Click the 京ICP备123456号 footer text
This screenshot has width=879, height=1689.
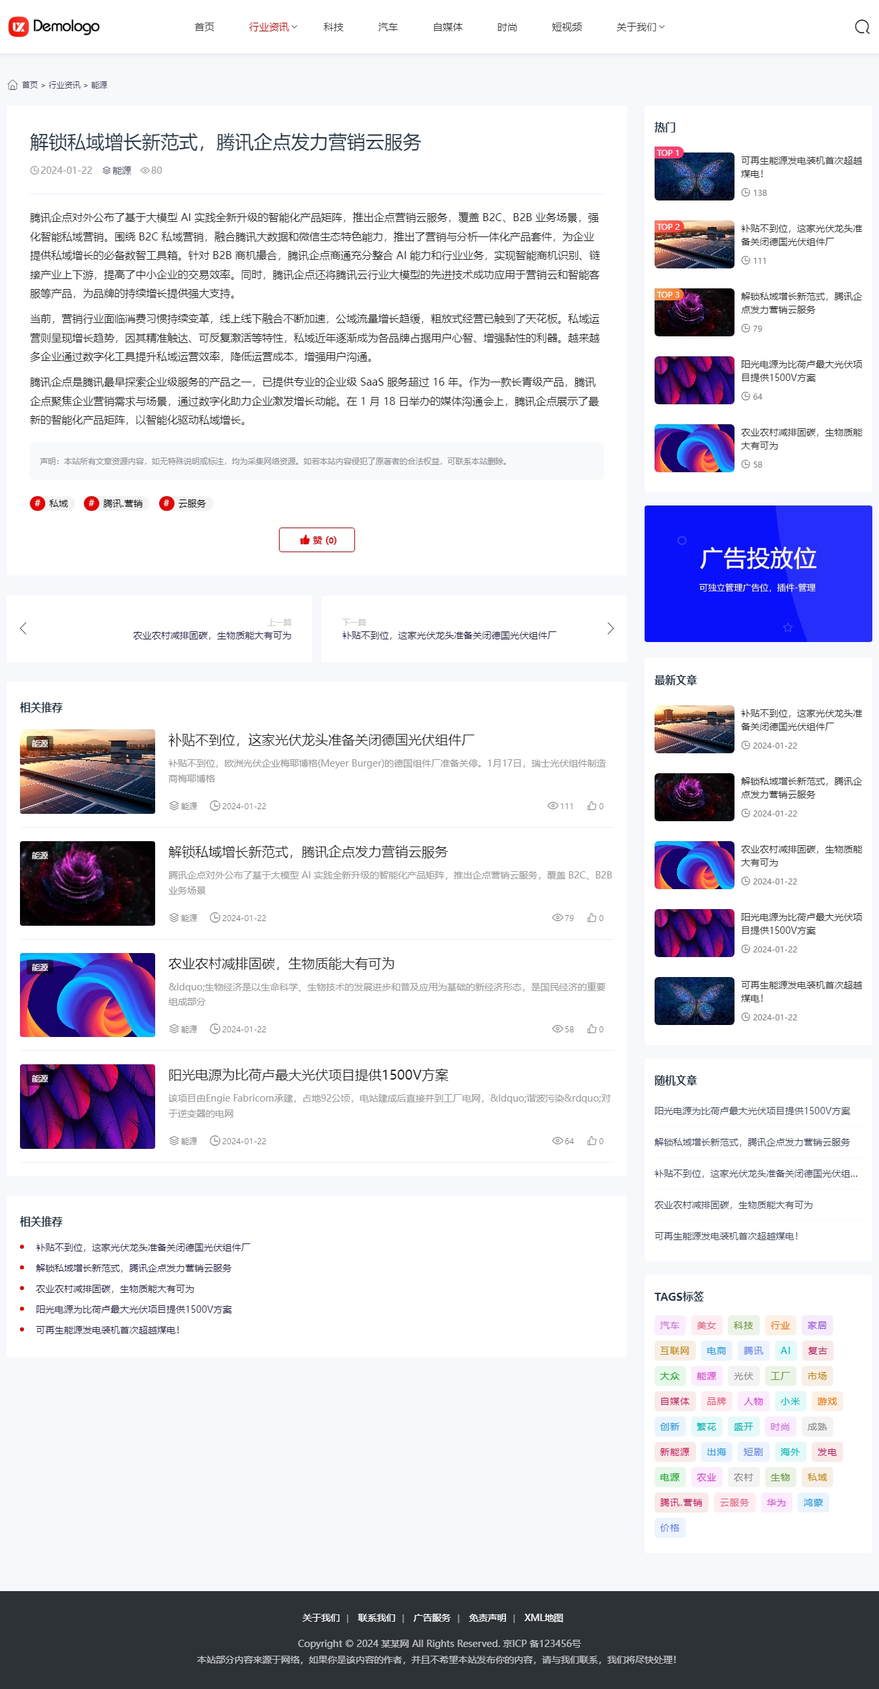point(541,1643)
